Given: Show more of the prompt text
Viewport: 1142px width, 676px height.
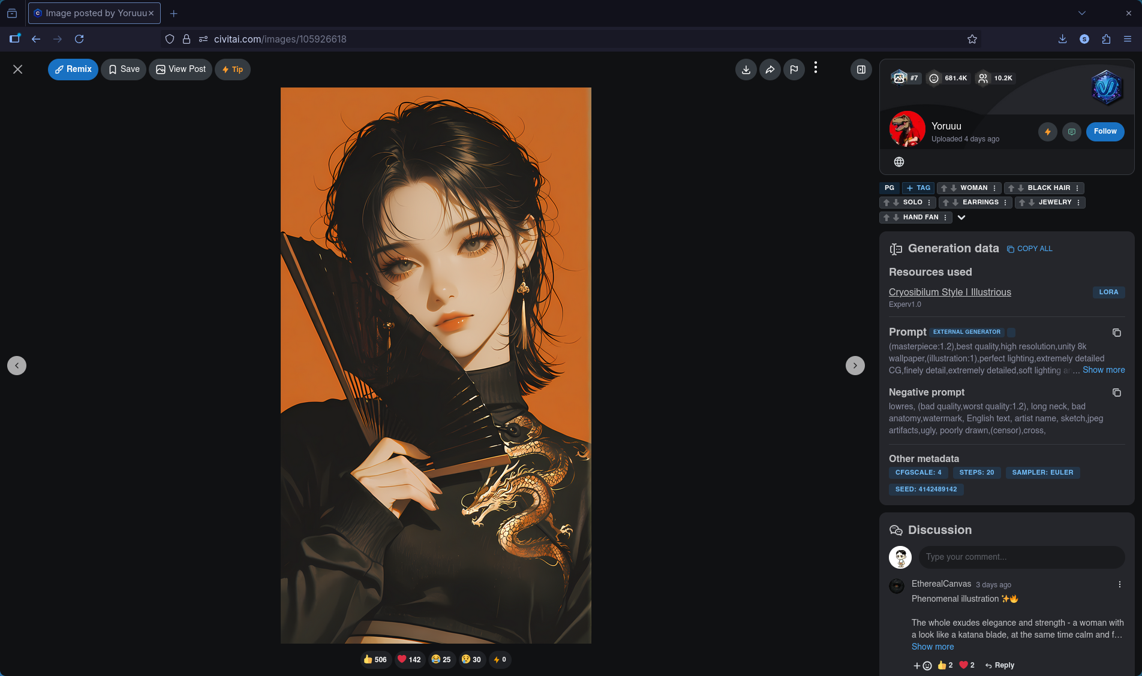Looking at the screenshot, I should 1103,370.
